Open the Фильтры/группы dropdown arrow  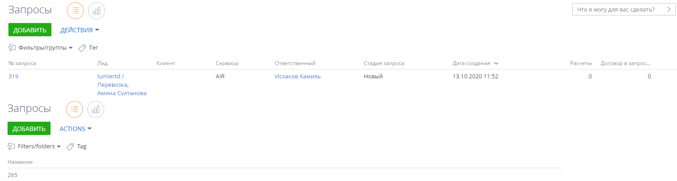click(70, 48)
